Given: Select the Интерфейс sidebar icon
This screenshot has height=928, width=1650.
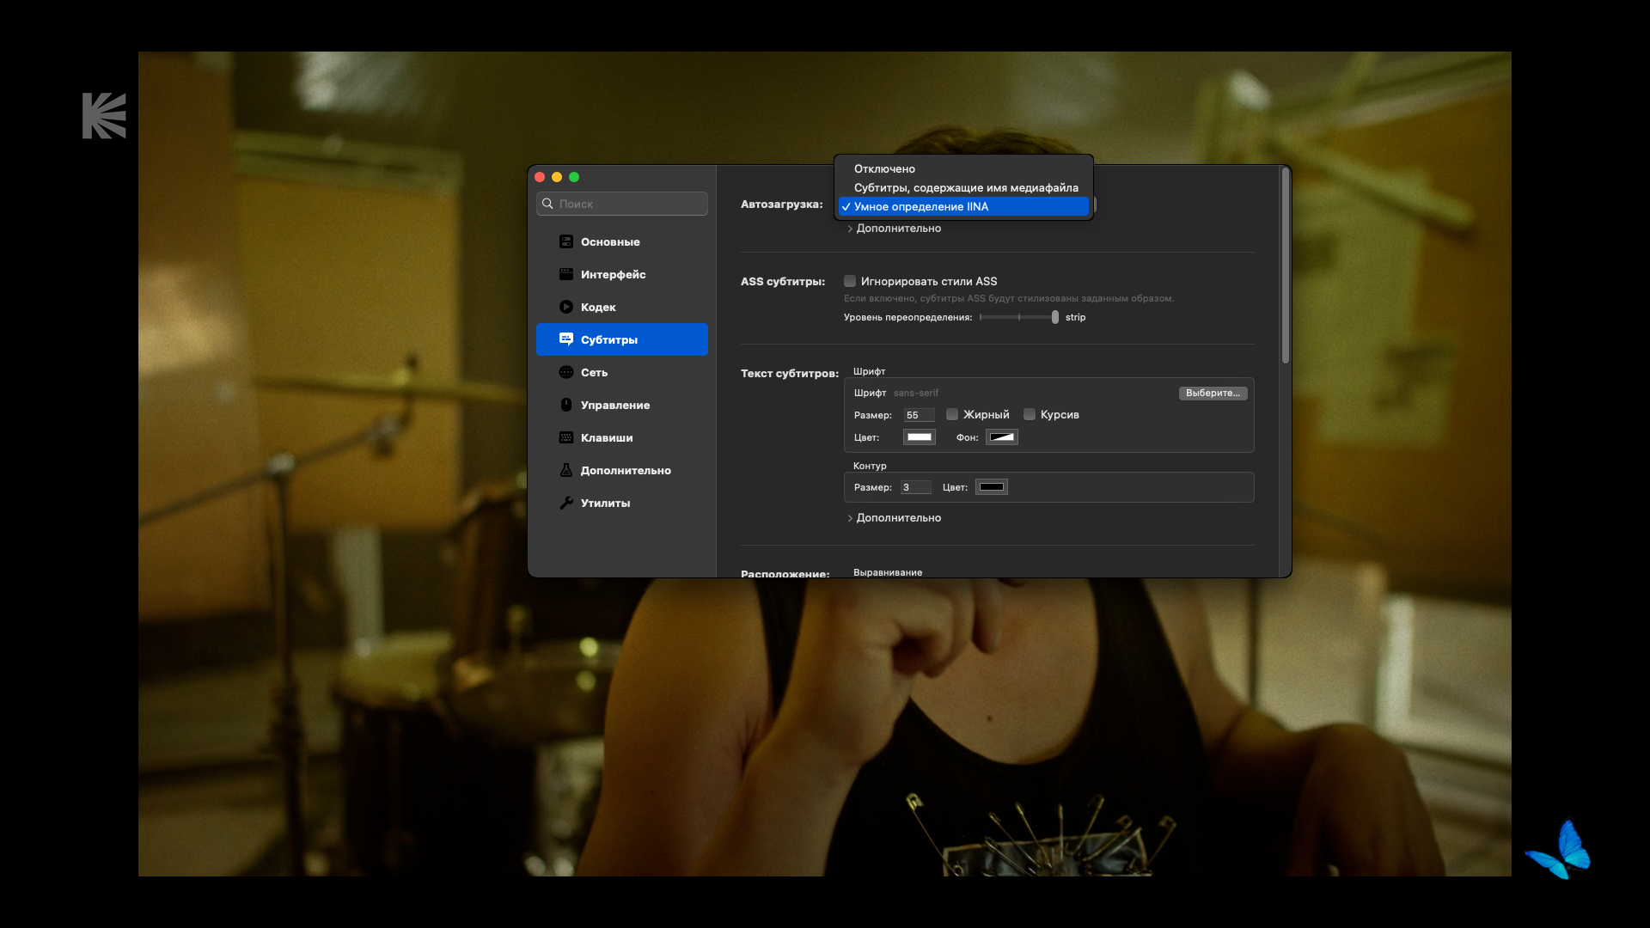Looking at the screenshot, I should point(565,274).
